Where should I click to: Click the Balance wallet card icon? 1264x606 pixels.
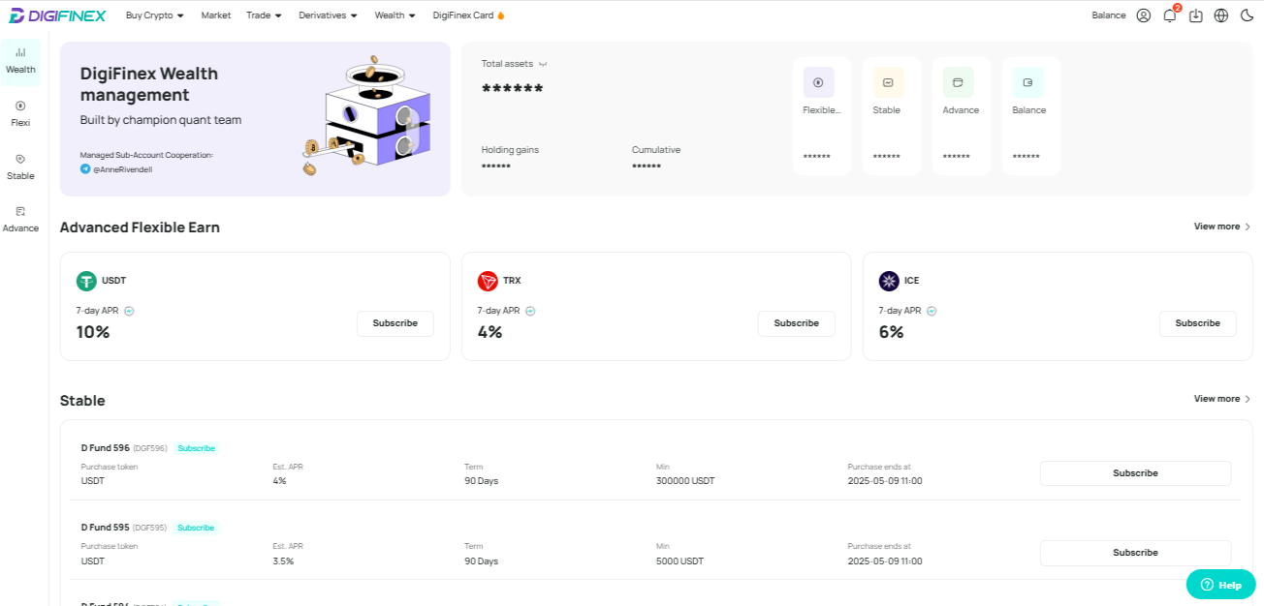coord(1027,82)
